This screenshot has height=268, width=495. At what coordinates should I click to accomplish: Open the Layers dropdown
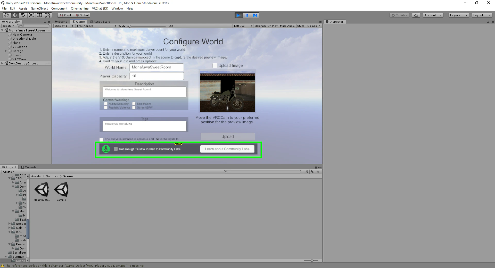[458, 15]
